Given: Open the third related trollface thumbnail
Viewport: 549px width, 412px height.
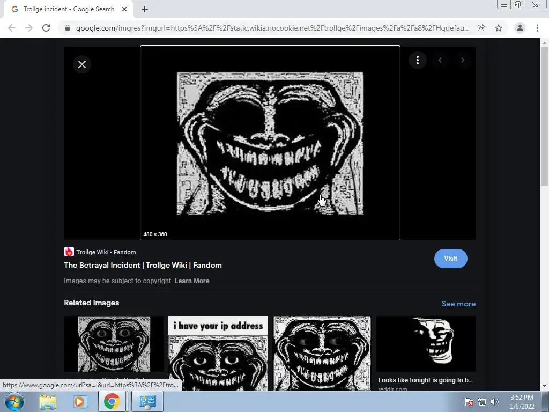Looking at the screenshot, I should [322, 353].
